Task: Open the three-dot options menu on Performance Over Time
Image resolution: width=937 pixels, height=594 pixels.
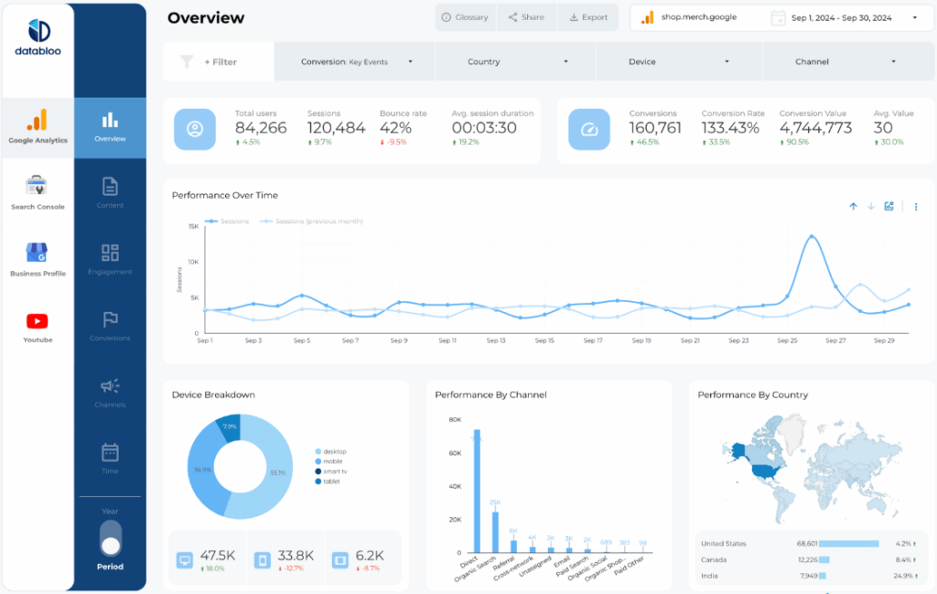Action: [x=915, y=206]
